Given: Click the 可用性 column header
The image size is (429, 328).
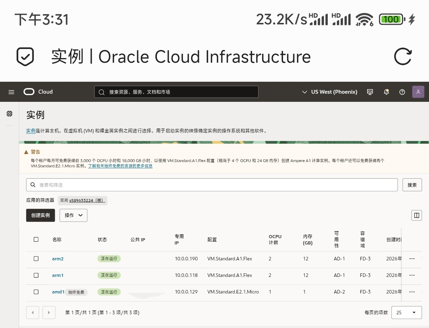Looking at the screenshot, I should 337,240.
